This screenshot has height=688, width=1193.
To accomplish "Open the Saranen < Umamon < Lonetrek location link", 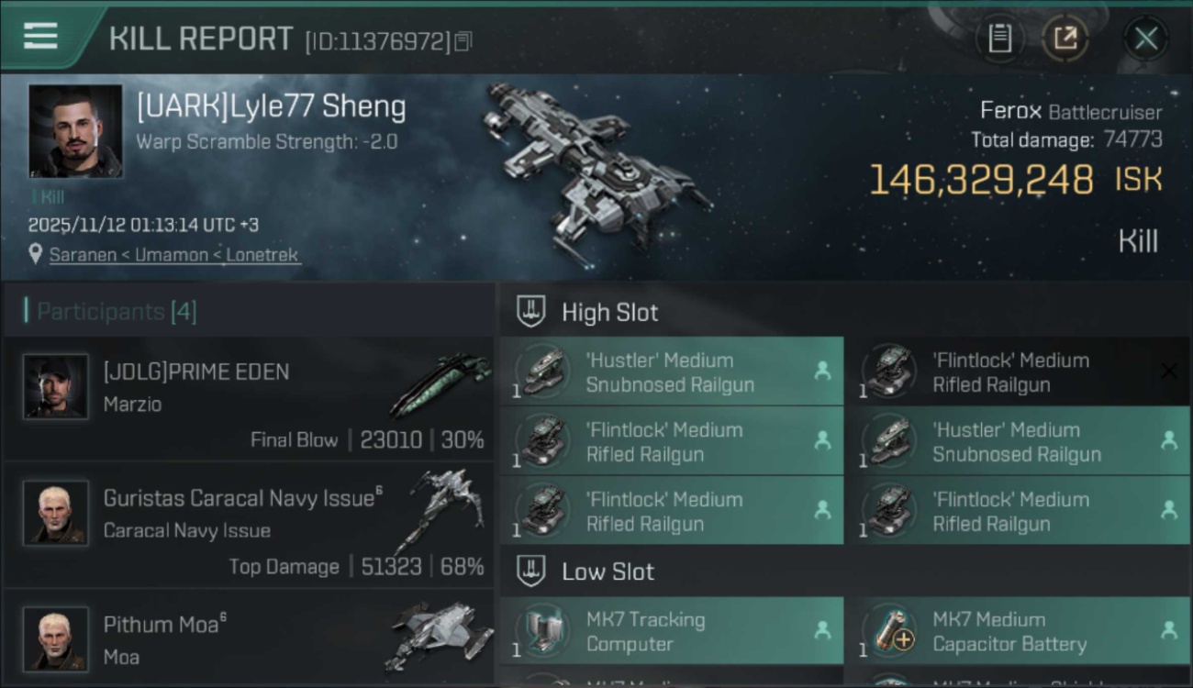I will coord(174,255).
